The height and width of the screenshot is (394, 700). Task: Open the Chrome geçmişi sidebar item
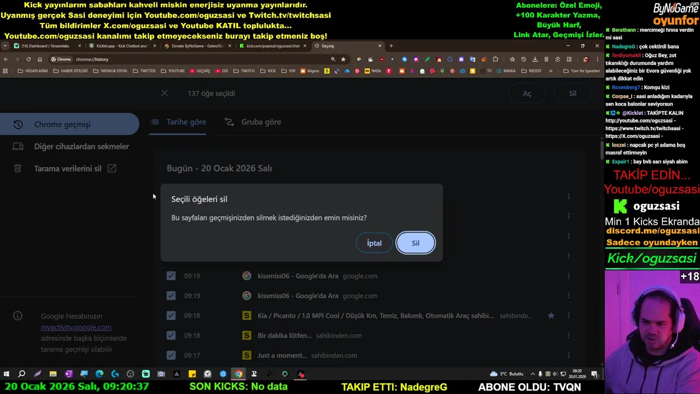[69, 124]
